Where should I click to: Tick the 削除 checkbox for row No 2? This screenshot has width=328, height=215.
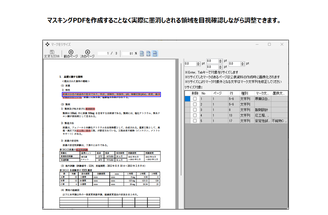(x=195, y=104)
